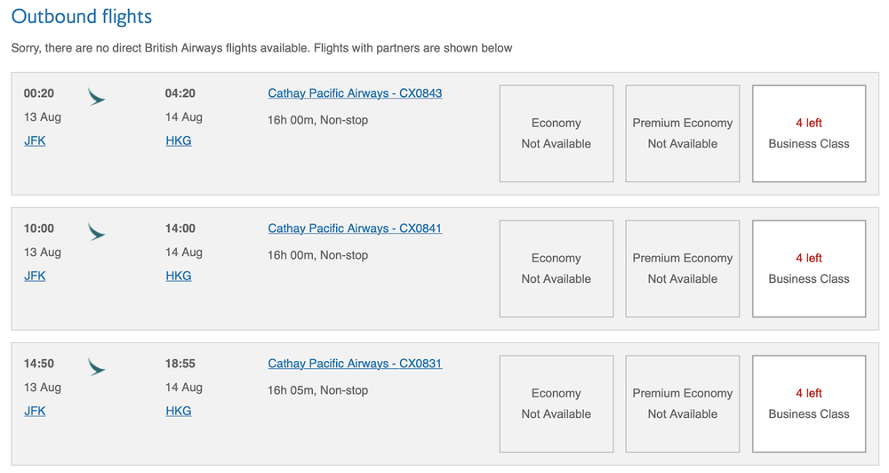
Task: Click Cathay Pacific logo on CX0843 flight
Action: click(96, 97)
